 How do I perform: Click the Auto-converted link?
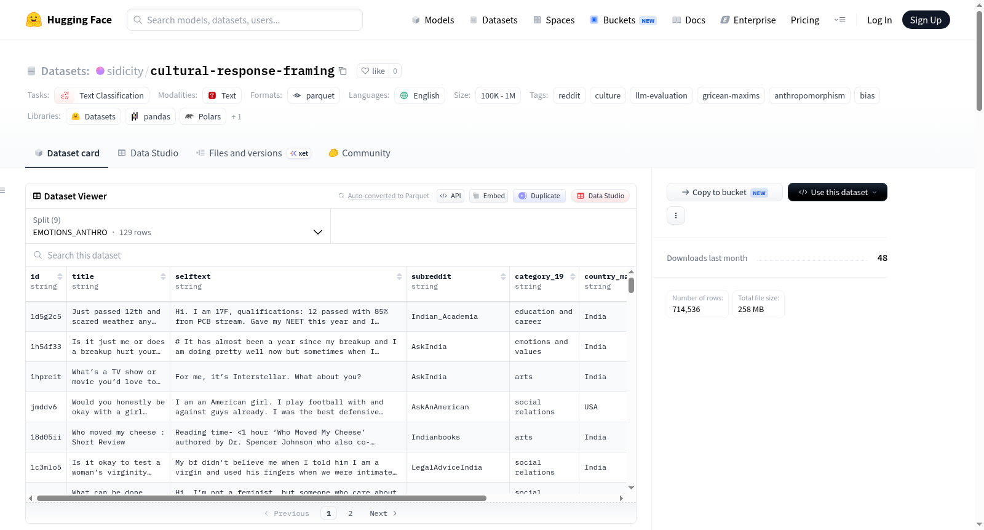click(371, 196)
